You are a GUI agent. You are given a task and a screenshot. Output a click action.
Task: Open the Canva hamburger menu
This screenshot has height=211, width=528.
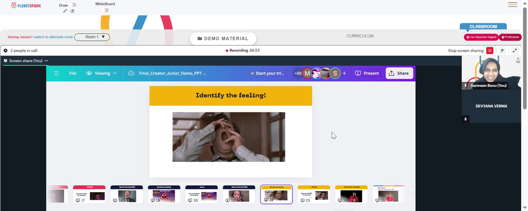point(56,73)
